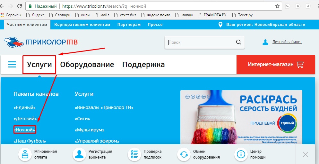
Task: Expand the Поддержка menu
Action: pyautogui.click(x=143, y=65)
